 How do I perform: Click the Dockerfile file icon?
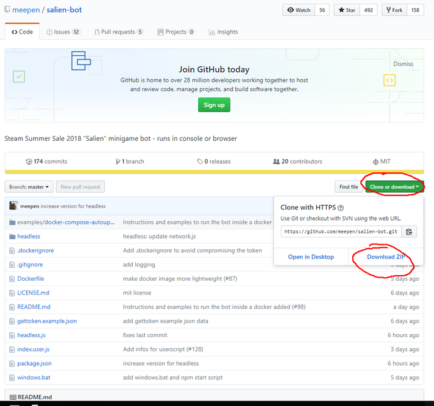point(12,279)
